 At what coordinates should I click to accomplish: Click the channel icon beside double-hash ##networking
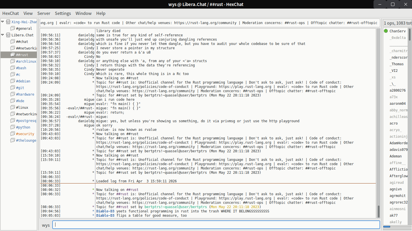pyautogui.click(x=13, y=48)
